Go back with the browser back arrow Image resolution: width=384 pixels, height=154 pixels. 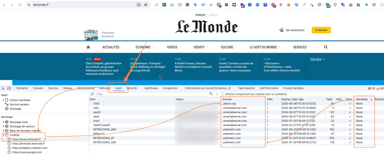[x=5, y=4]
